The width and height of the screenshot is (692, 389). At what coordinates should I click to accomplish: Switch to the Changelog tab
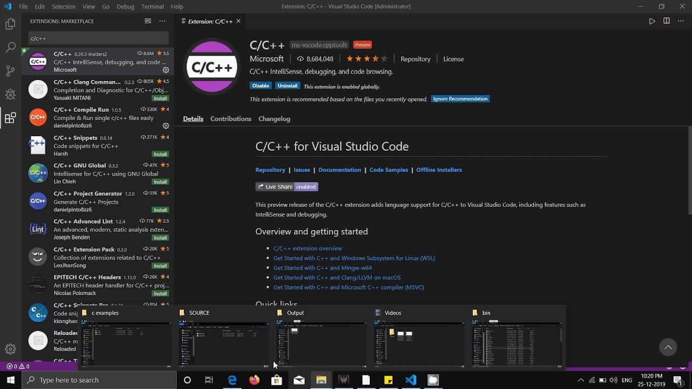274,119
